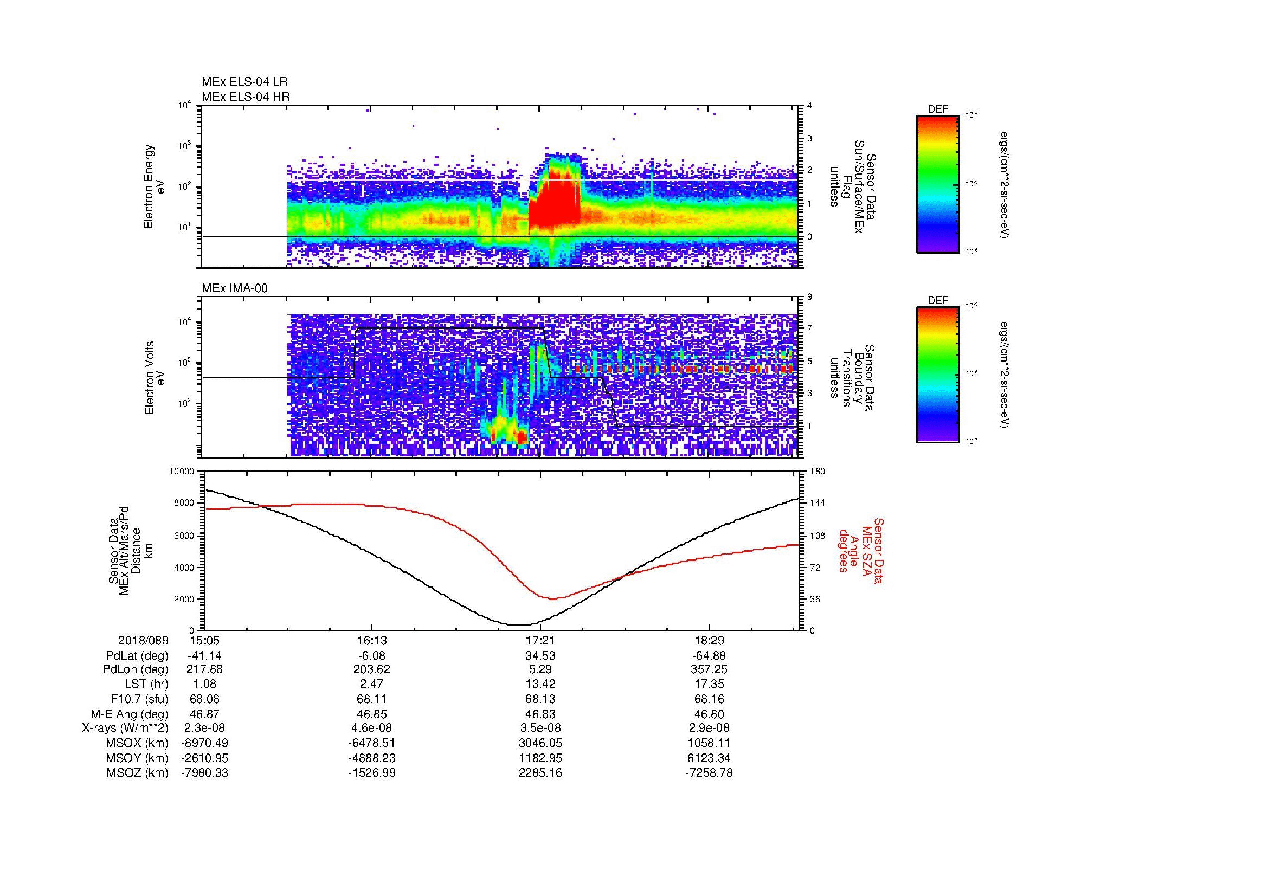Select the 'MEx Alt/Mars/Pd Distance km' axis label
The image size is (1268, 896).
click(x=130, y=550)
